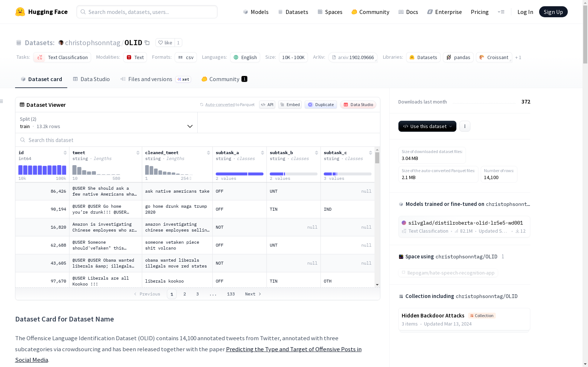Open Docs in the top navigation
The width and height of the screenshot is (588, 367).
tap(408, 12)
